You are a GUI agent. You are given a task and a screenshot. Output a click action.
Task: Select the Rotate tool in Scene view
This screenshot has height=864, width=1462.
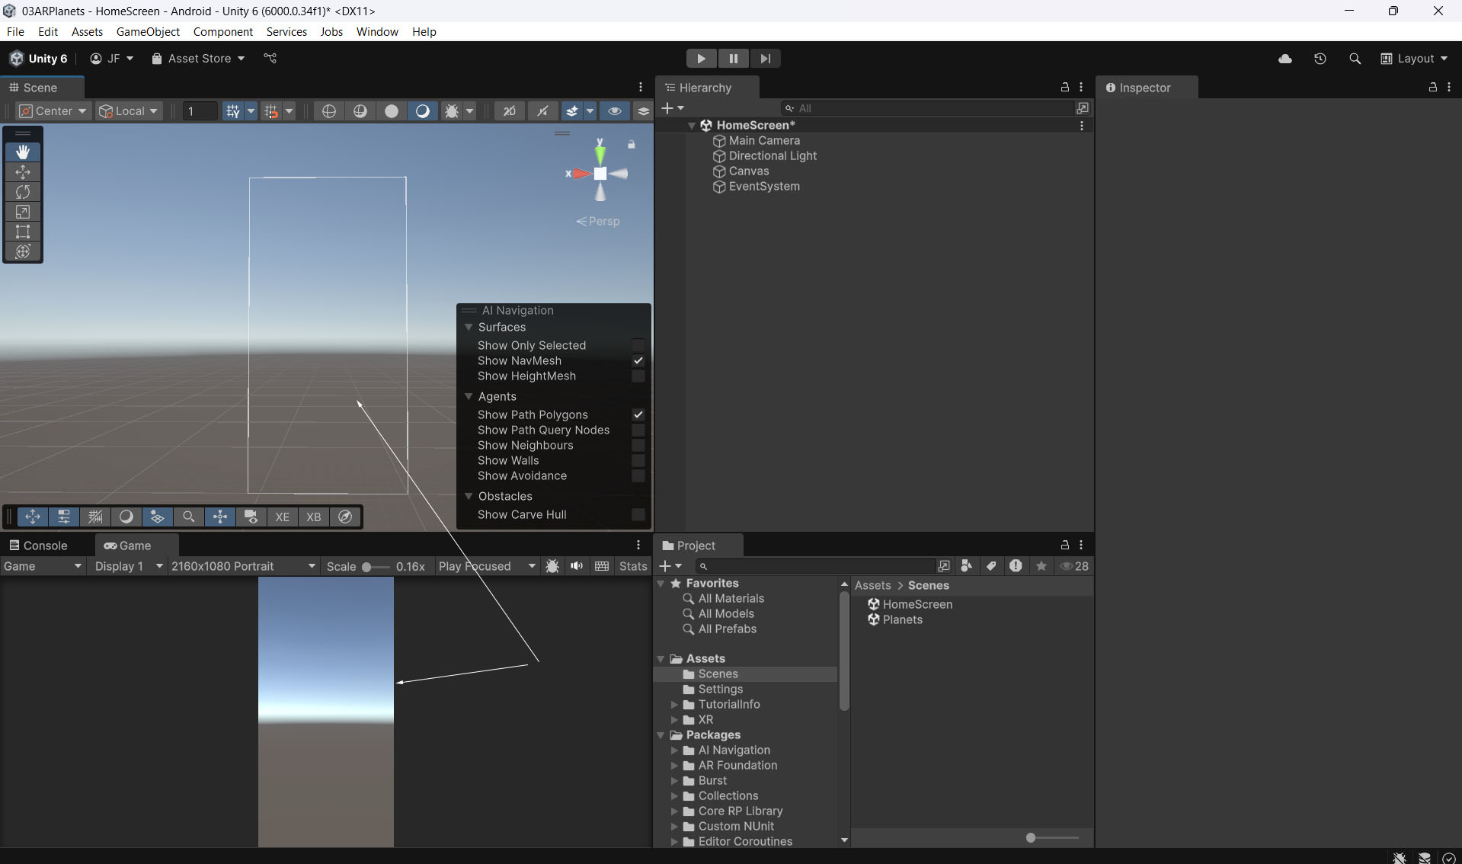coord(23,192)
